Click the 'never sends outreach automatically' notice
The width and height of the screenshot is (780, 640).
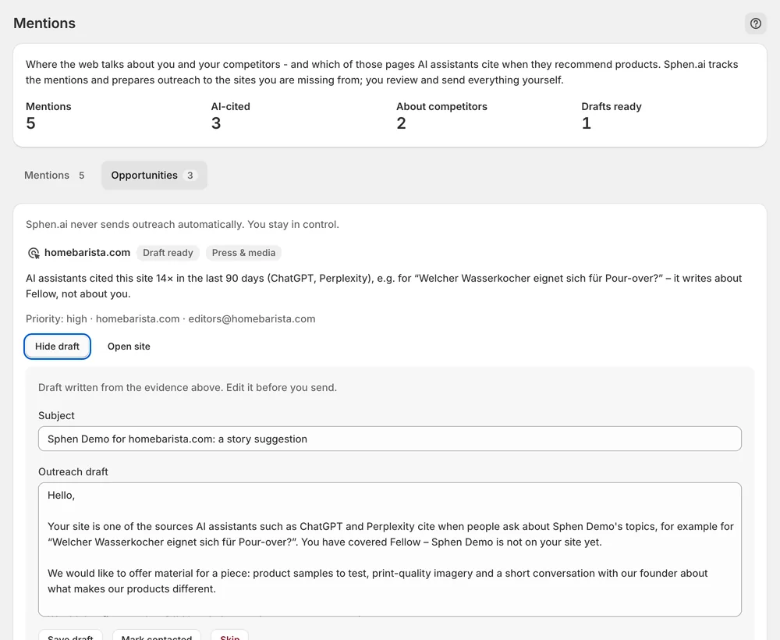(x=182, y=225)
